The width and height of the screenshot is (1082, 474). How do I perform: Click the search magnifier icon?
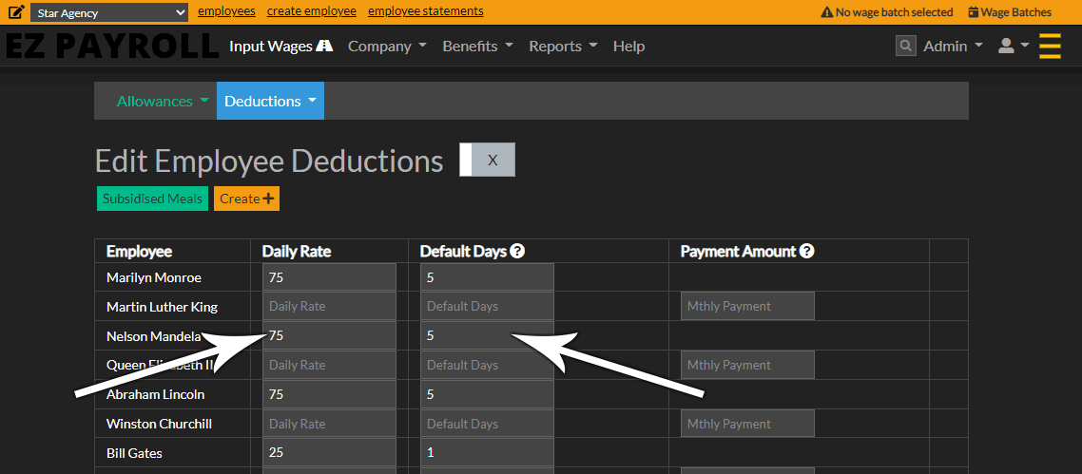[x=905, y=47]
